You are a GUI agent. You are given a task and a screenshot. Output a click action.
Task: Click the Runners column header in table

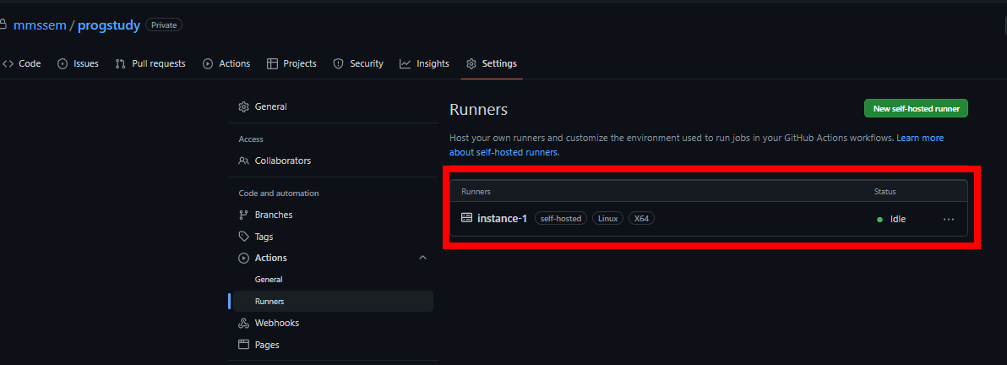coord(476,192)
